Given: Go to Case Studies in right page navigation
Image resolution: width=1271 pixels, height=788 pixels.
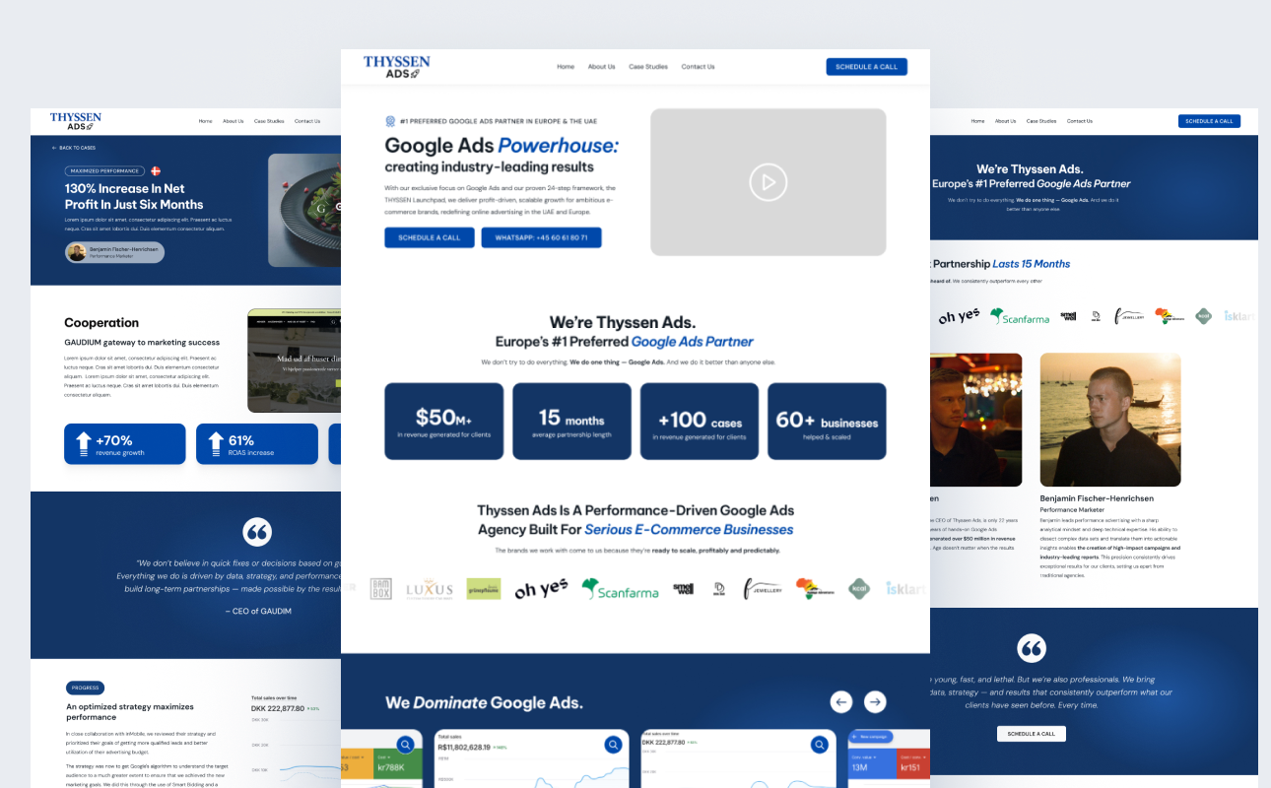Looking at the screenshot, I should (x=1041, y=121).
